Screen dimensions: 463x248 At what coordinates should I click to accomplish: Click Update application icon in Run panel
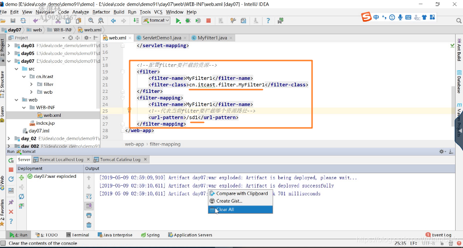tap(11, 179)
